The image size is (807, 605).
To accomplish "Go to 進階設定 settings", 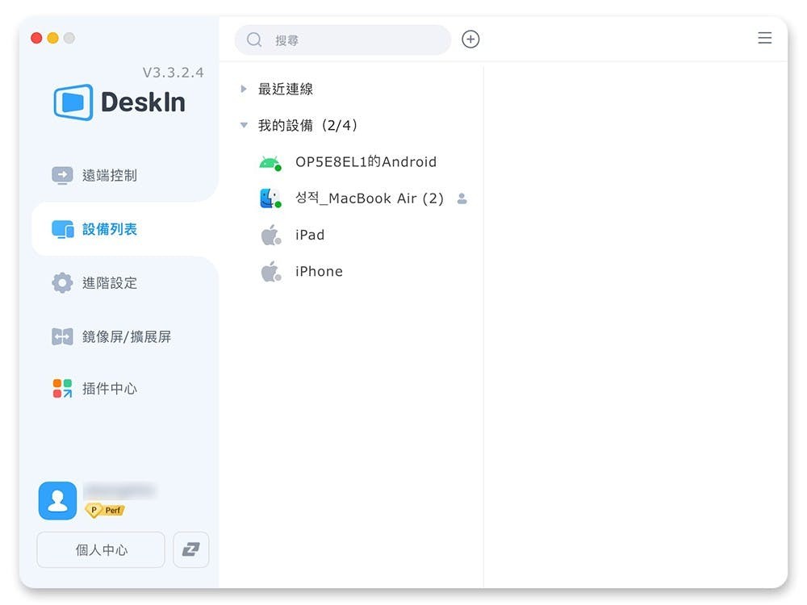I will tap(109, 283).
